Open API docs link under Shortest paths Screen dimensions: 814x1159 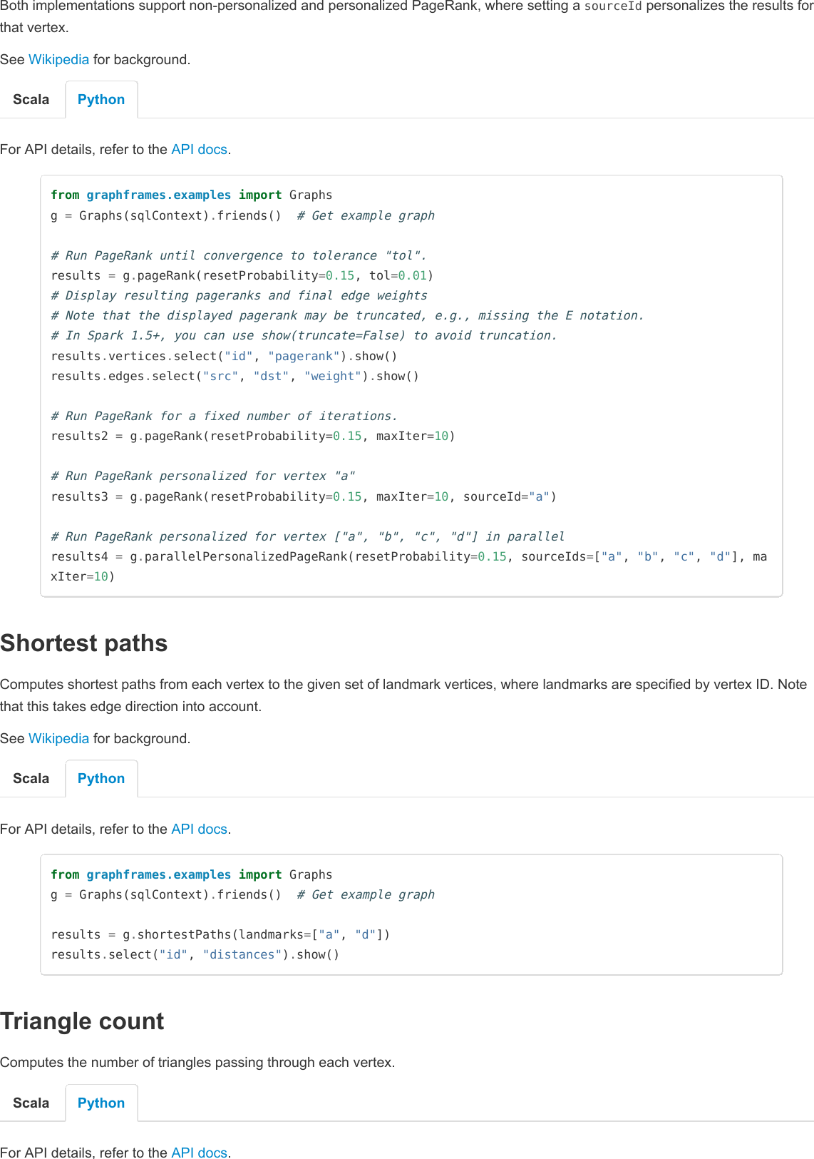[199, 829]
